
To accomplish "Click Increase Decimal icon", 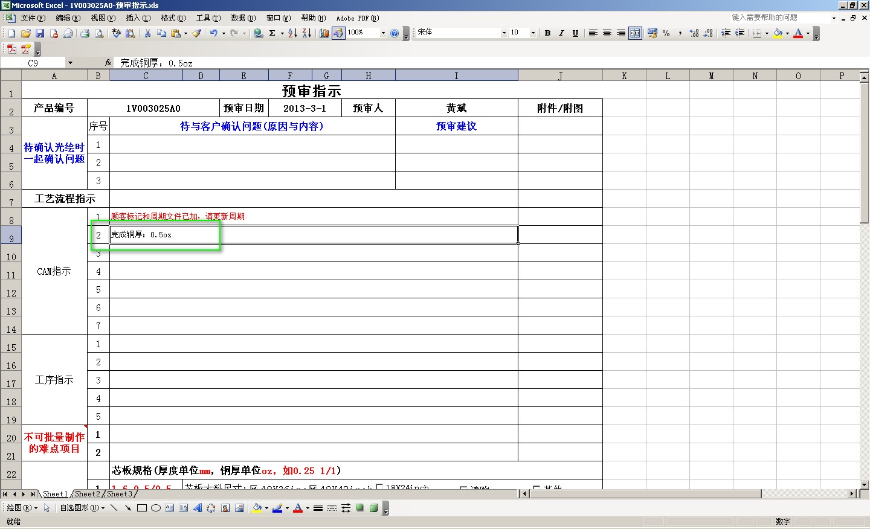I will [694, 33].
